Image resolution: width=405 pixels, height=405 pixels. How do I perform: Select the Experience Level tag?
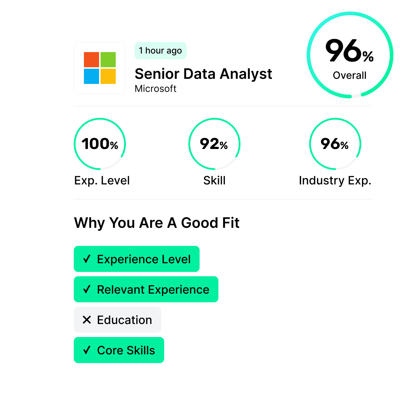137,259
